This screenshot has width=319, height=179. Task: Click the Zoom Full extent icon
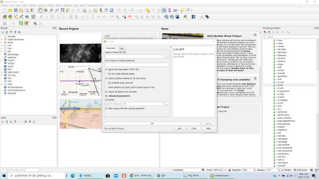pyautogui.click(x=62, y=10)
